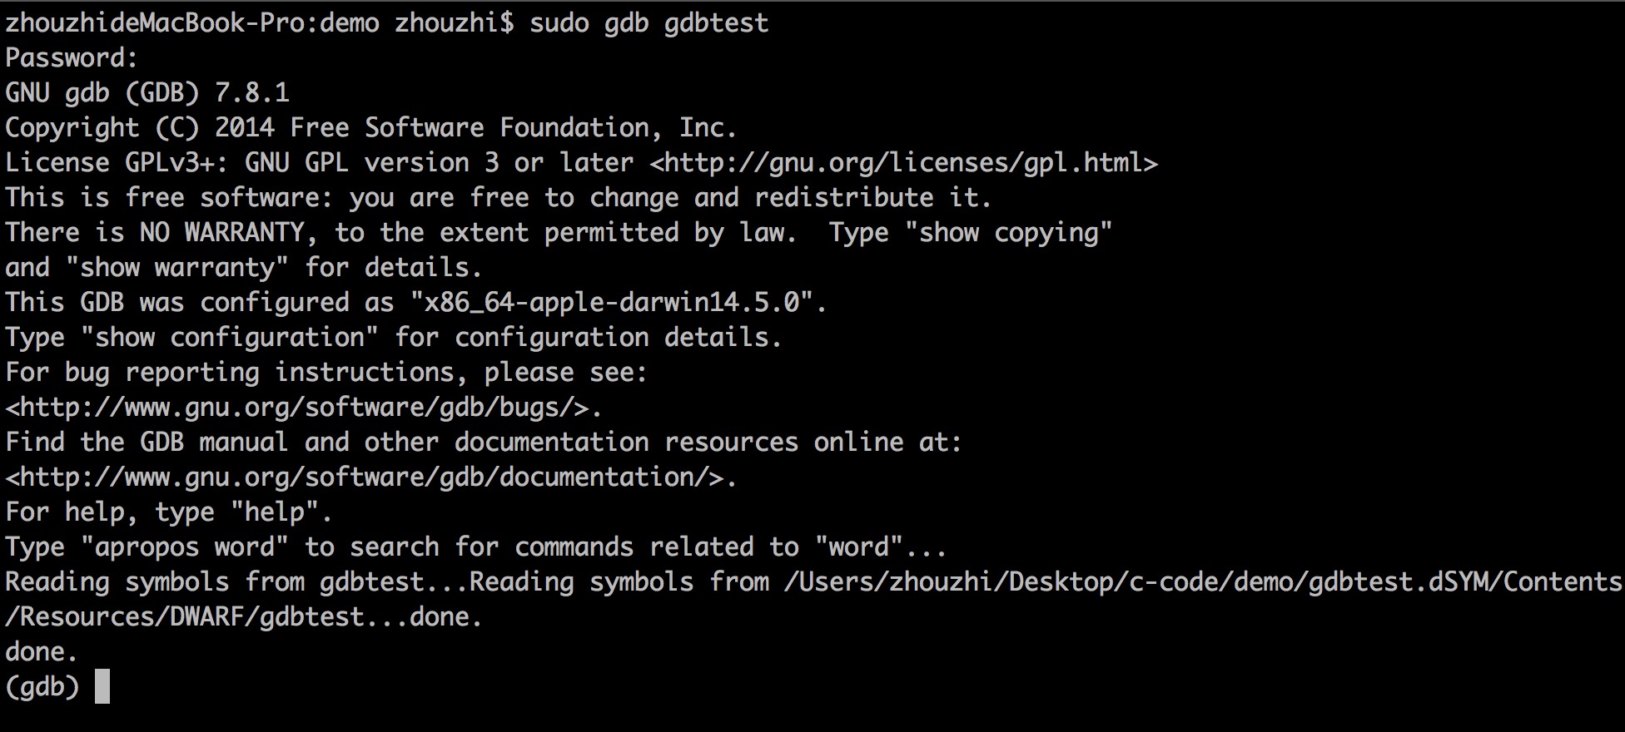Click the "show warranty" text
This screenshot has width=1625, height=732.
point(177,268)
